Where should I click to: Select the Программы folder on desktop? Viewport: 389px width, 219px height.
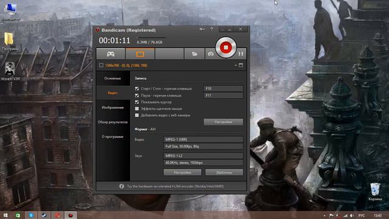[x=10, y=41]
